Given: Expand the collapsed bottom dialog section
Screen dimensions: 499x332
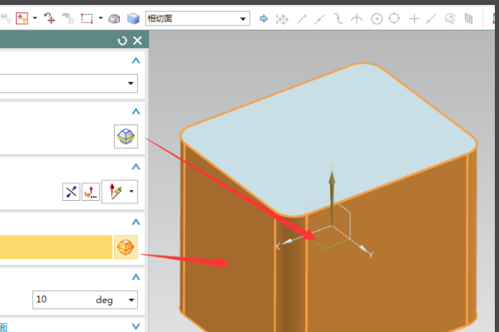Looking at the screenshot, I should coord(136,328).
